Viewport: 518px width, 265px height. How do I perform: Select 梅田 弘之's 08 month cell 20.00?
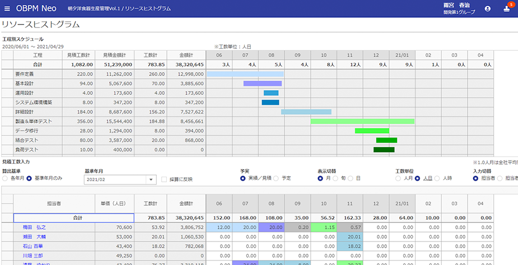tap(271, 228)
